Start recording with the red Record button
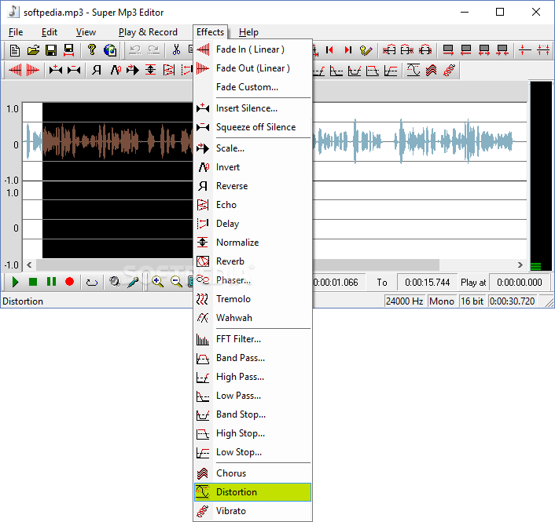Screen dimensions: 555x522 coord(69,282)
